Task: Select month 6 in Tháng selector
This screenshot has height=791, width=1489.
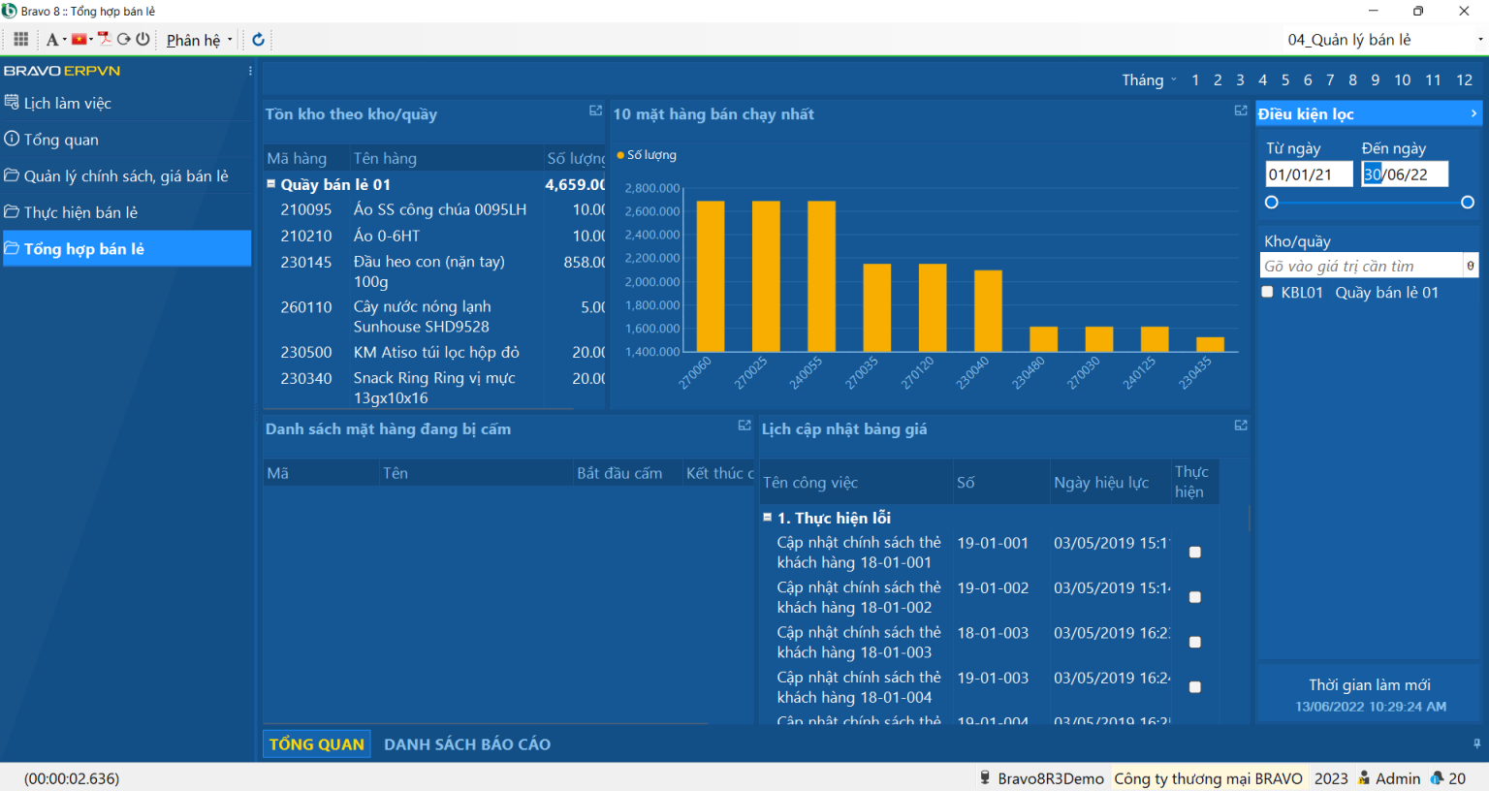Action: 1307,80
